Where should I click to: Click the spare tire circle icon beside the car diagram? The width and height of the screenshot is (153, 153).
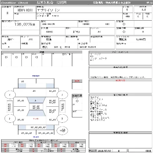pos(62,130)
